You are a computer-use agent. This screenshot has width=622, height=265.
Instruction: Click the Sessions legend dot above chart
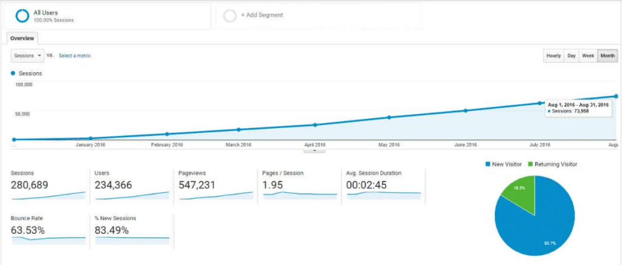pyautogui.click(x=13, y=73)
